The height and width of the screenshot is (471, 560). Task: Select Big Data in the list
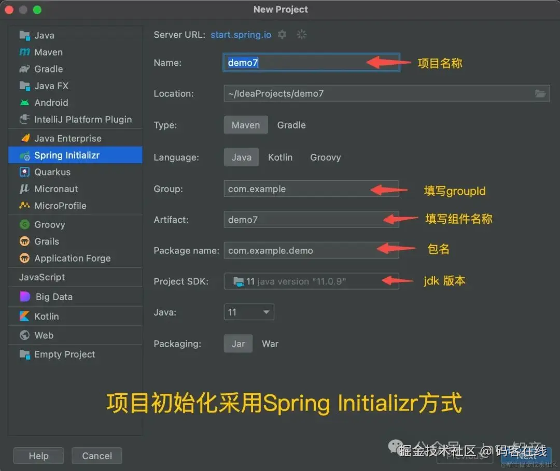pos(75,296)
